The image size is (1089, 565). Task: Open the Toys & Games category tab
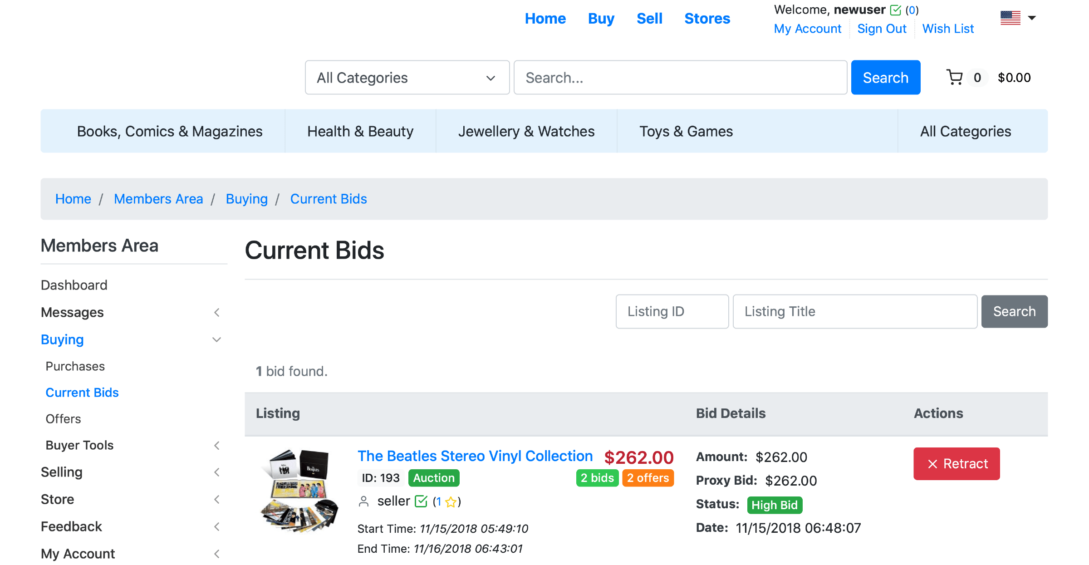[x=686, y=131]
